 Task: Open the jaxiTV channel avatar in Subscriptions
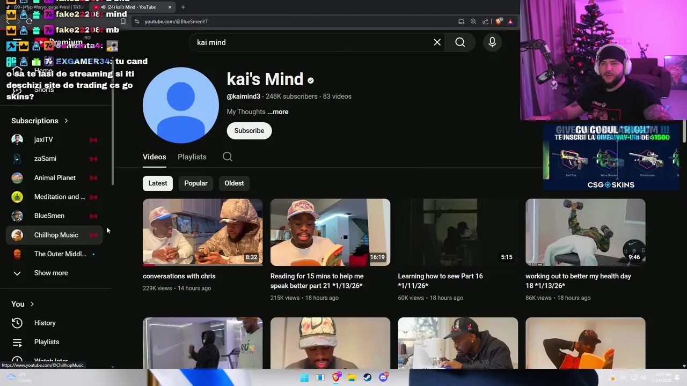(17, 139)
